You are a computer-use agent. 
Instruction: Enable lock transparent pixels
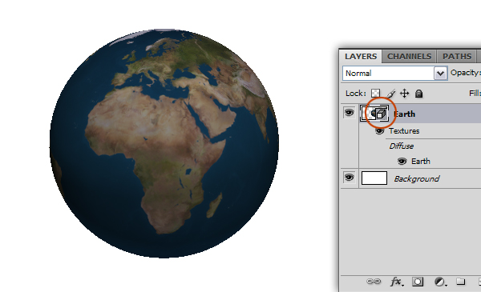(375, 94)
